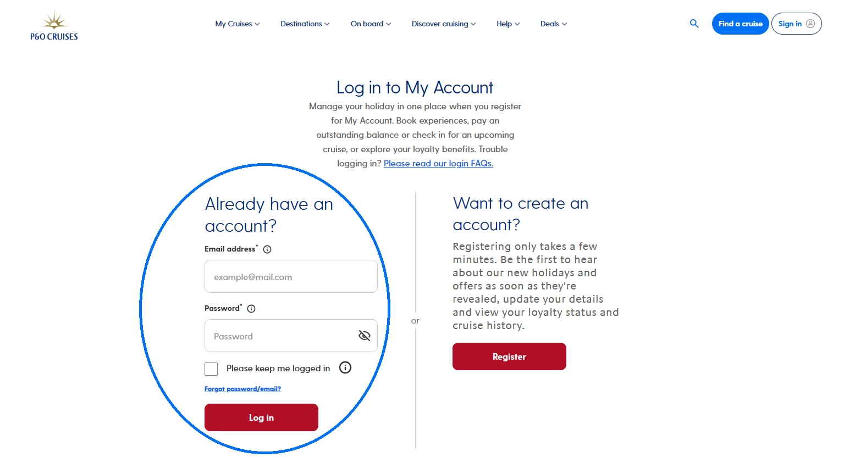This screenshot has width=844, height=474.
Task: Click the keep me logged in info icon
Action: click(345, 368)
